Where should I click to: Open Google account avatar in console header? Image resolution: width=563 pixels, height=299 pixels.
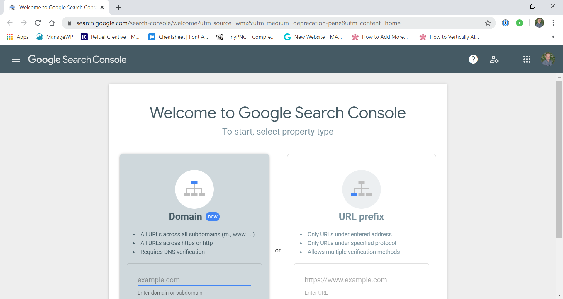(548, 60)
